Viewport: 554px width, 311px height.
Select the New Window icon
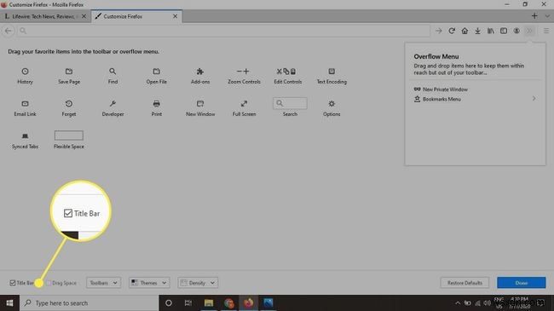200,104
